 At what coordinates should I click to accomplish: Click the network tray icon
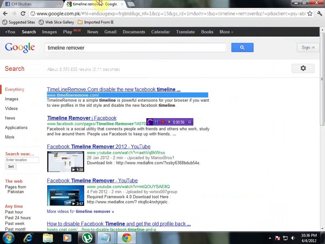[285, 238]
